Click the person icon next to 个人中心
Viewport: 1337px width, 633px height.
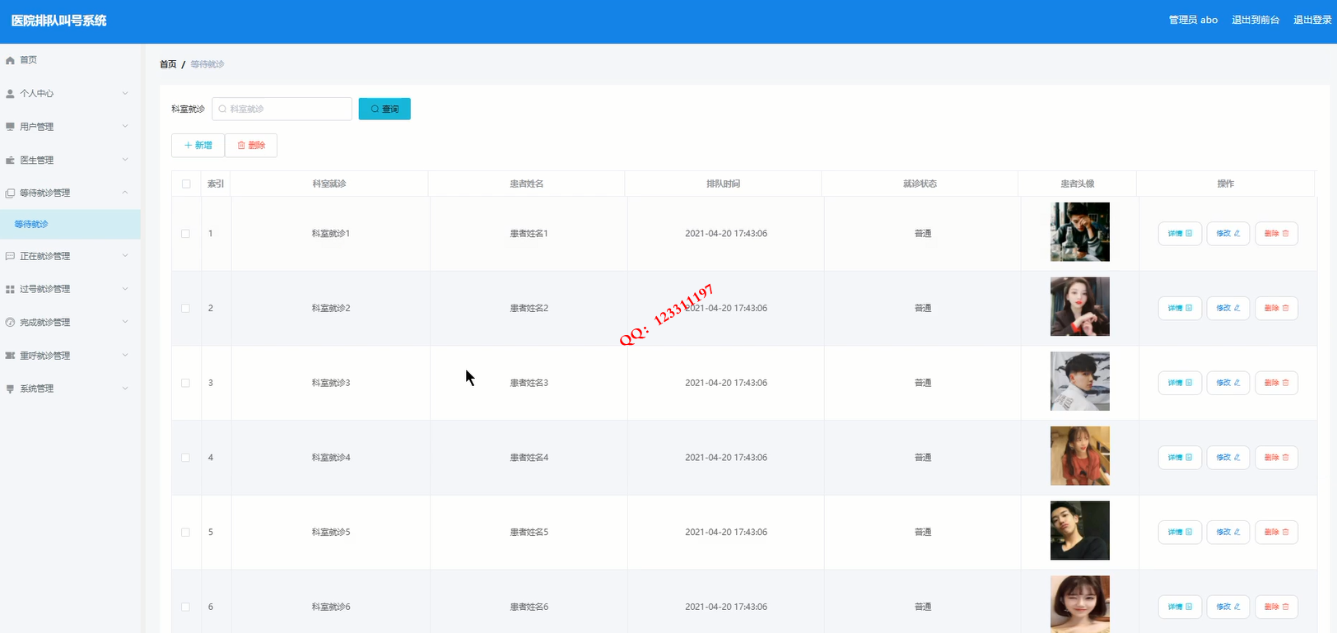10,94
